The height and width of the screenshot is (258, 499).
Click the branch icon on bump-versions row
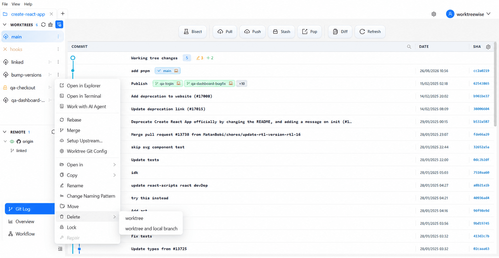click(x=50, y=75)
